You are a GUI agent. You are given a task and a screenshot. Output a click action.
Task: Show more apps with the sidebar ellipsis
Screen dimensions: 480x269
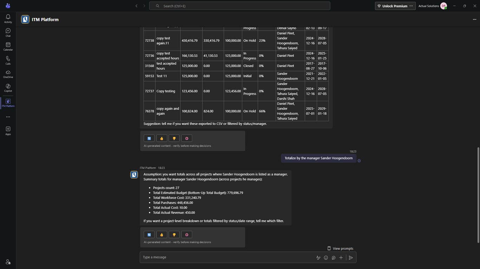8,117
